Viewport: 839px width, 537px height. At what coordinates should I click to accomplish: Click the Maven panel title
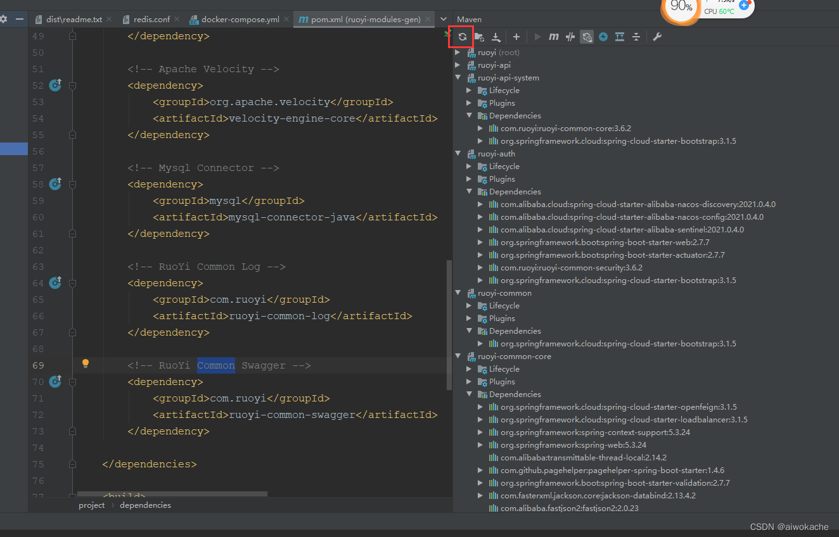click(469, 20)
